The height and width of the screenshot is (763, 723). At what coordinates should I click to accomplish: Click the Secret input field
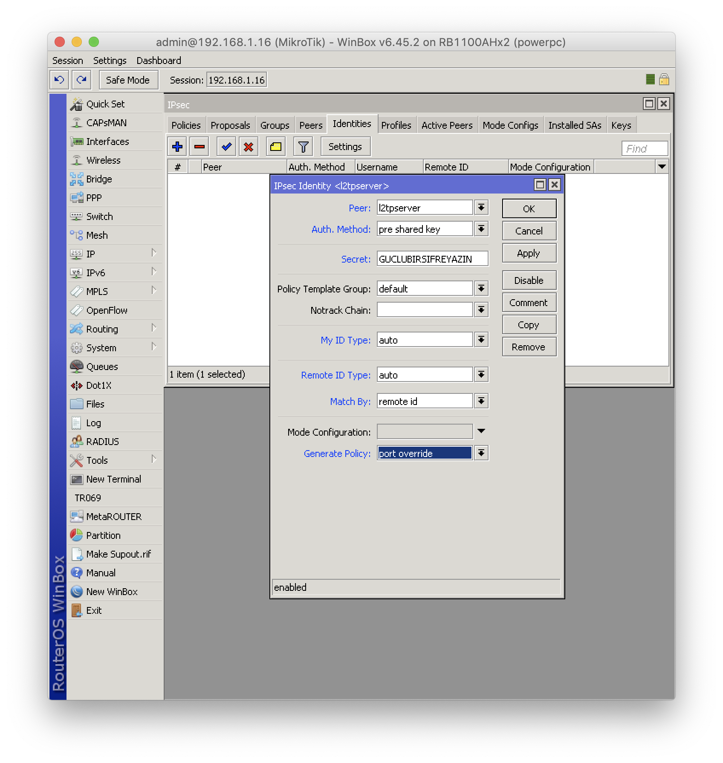tap(432, 259)
